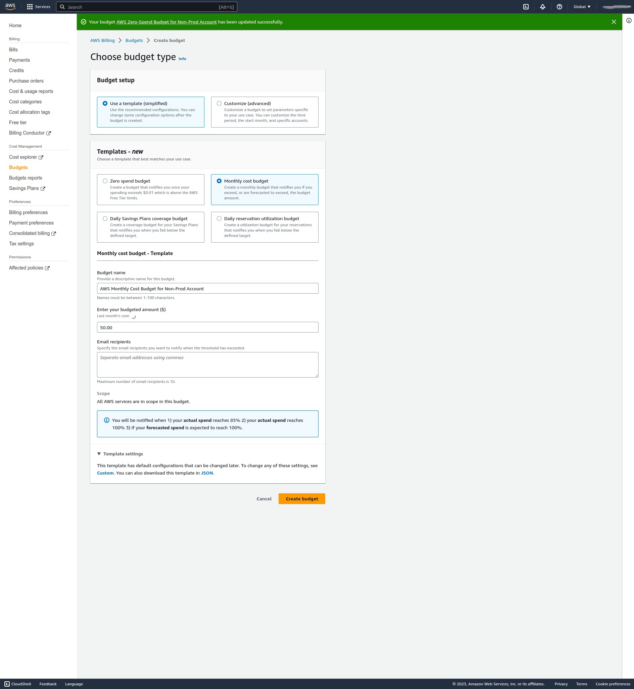This screenshot has width=634, height=689.
Task: Open Cost allocation tags
Action: coord(30,112)
